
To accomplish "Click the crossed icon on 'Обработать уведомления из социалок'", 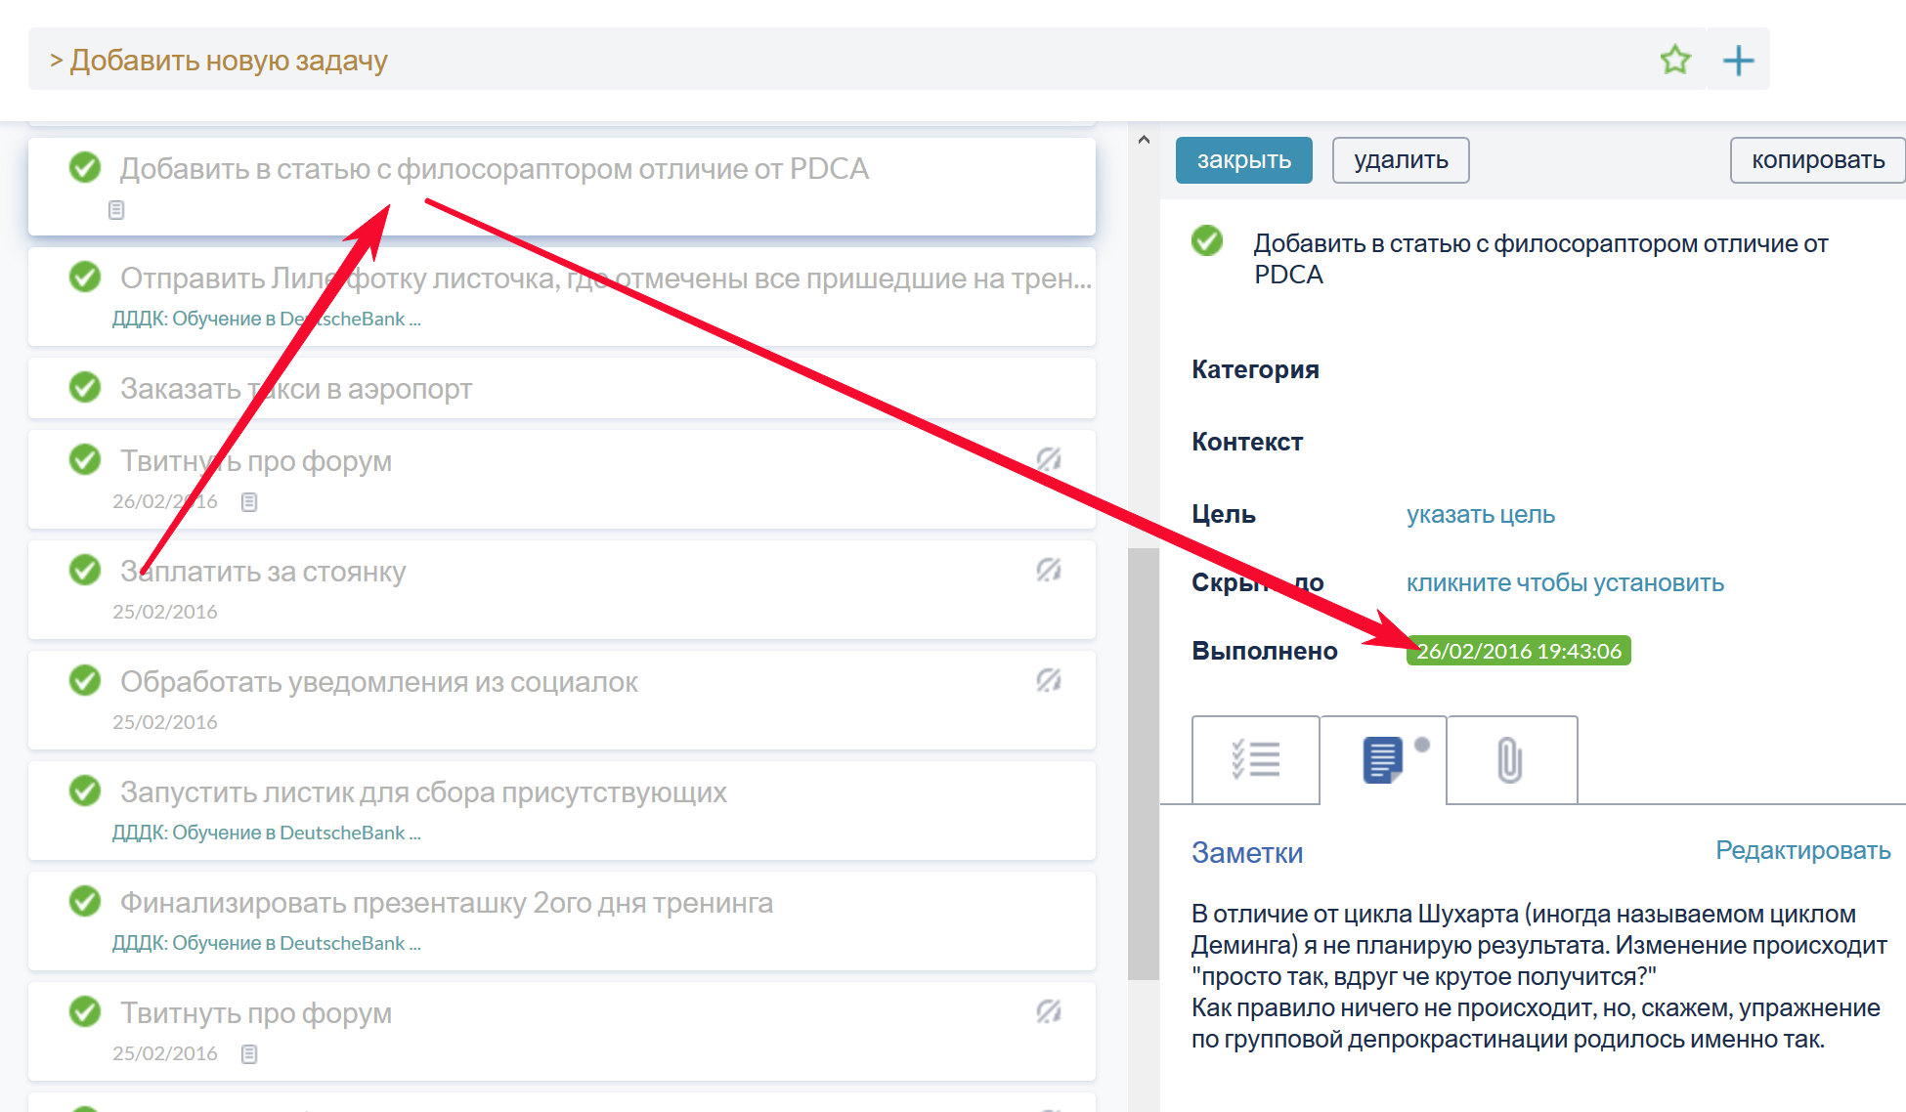I will click(1049, 680).
